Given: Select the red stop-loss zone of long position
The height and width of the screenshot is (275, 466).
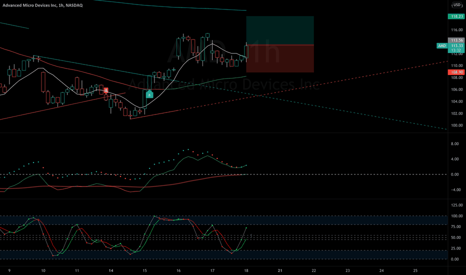Looking at the screenshot, I should point(280,58).
